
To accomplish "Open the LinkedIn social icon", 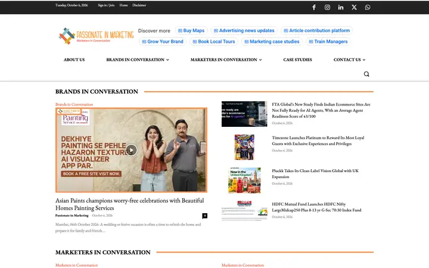I will 341,7.
